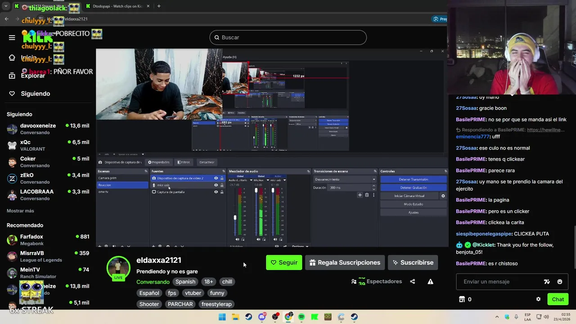Image resolution: width=576 pixels, height=324 pixels.
Task: Open Filtros in OBS source toolbar
Action: 183,162
